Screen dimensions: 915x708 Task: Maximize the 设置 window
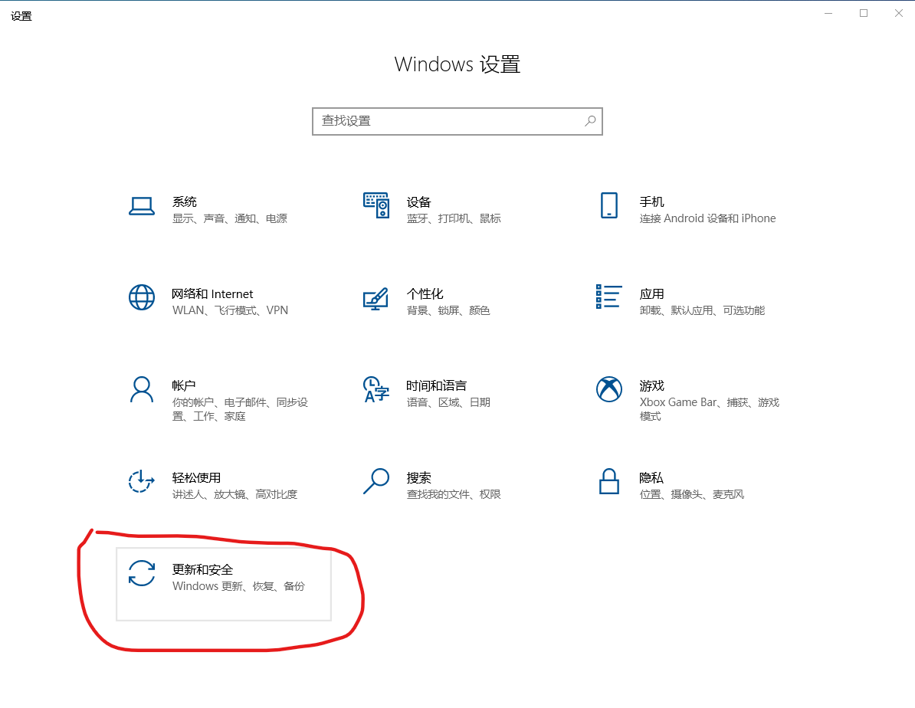(864, 14)
